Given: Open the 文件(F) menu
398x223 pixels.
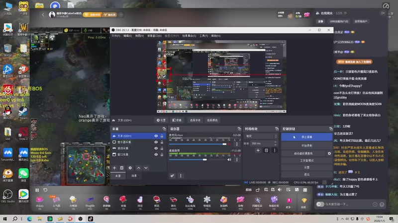Looking at the screenshot, I should [116, 36].
